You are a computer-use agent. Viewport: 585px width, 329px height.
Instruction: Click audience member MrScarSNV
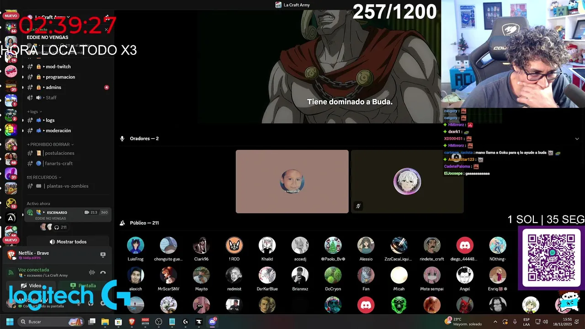pos(168,279)
